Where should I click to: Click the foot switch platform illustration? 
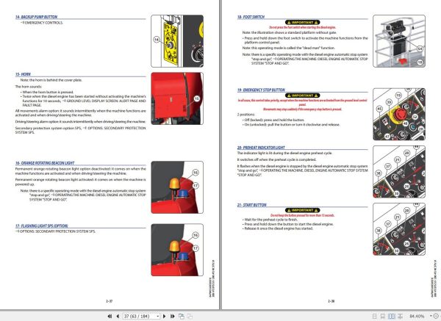[399, 41]
